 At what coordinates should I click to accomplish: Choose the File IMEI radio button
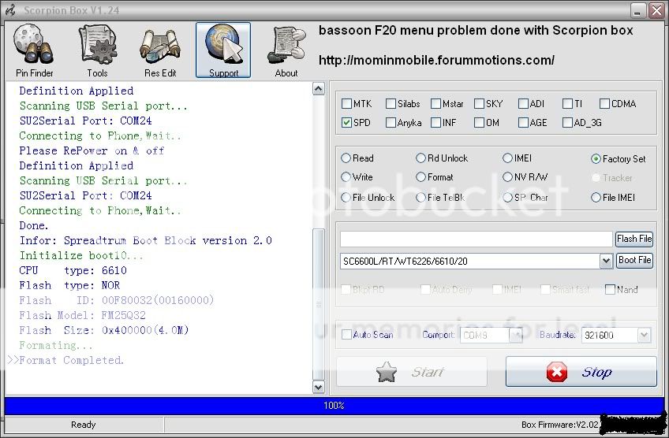596,197
